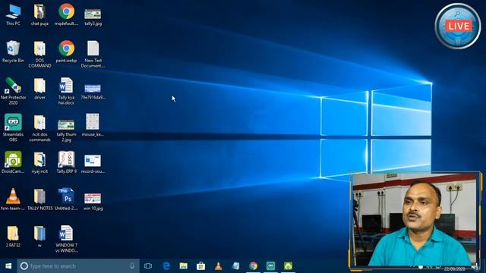Select the fsm-team VLC media file
486x273 pixels.
[13, 199]
